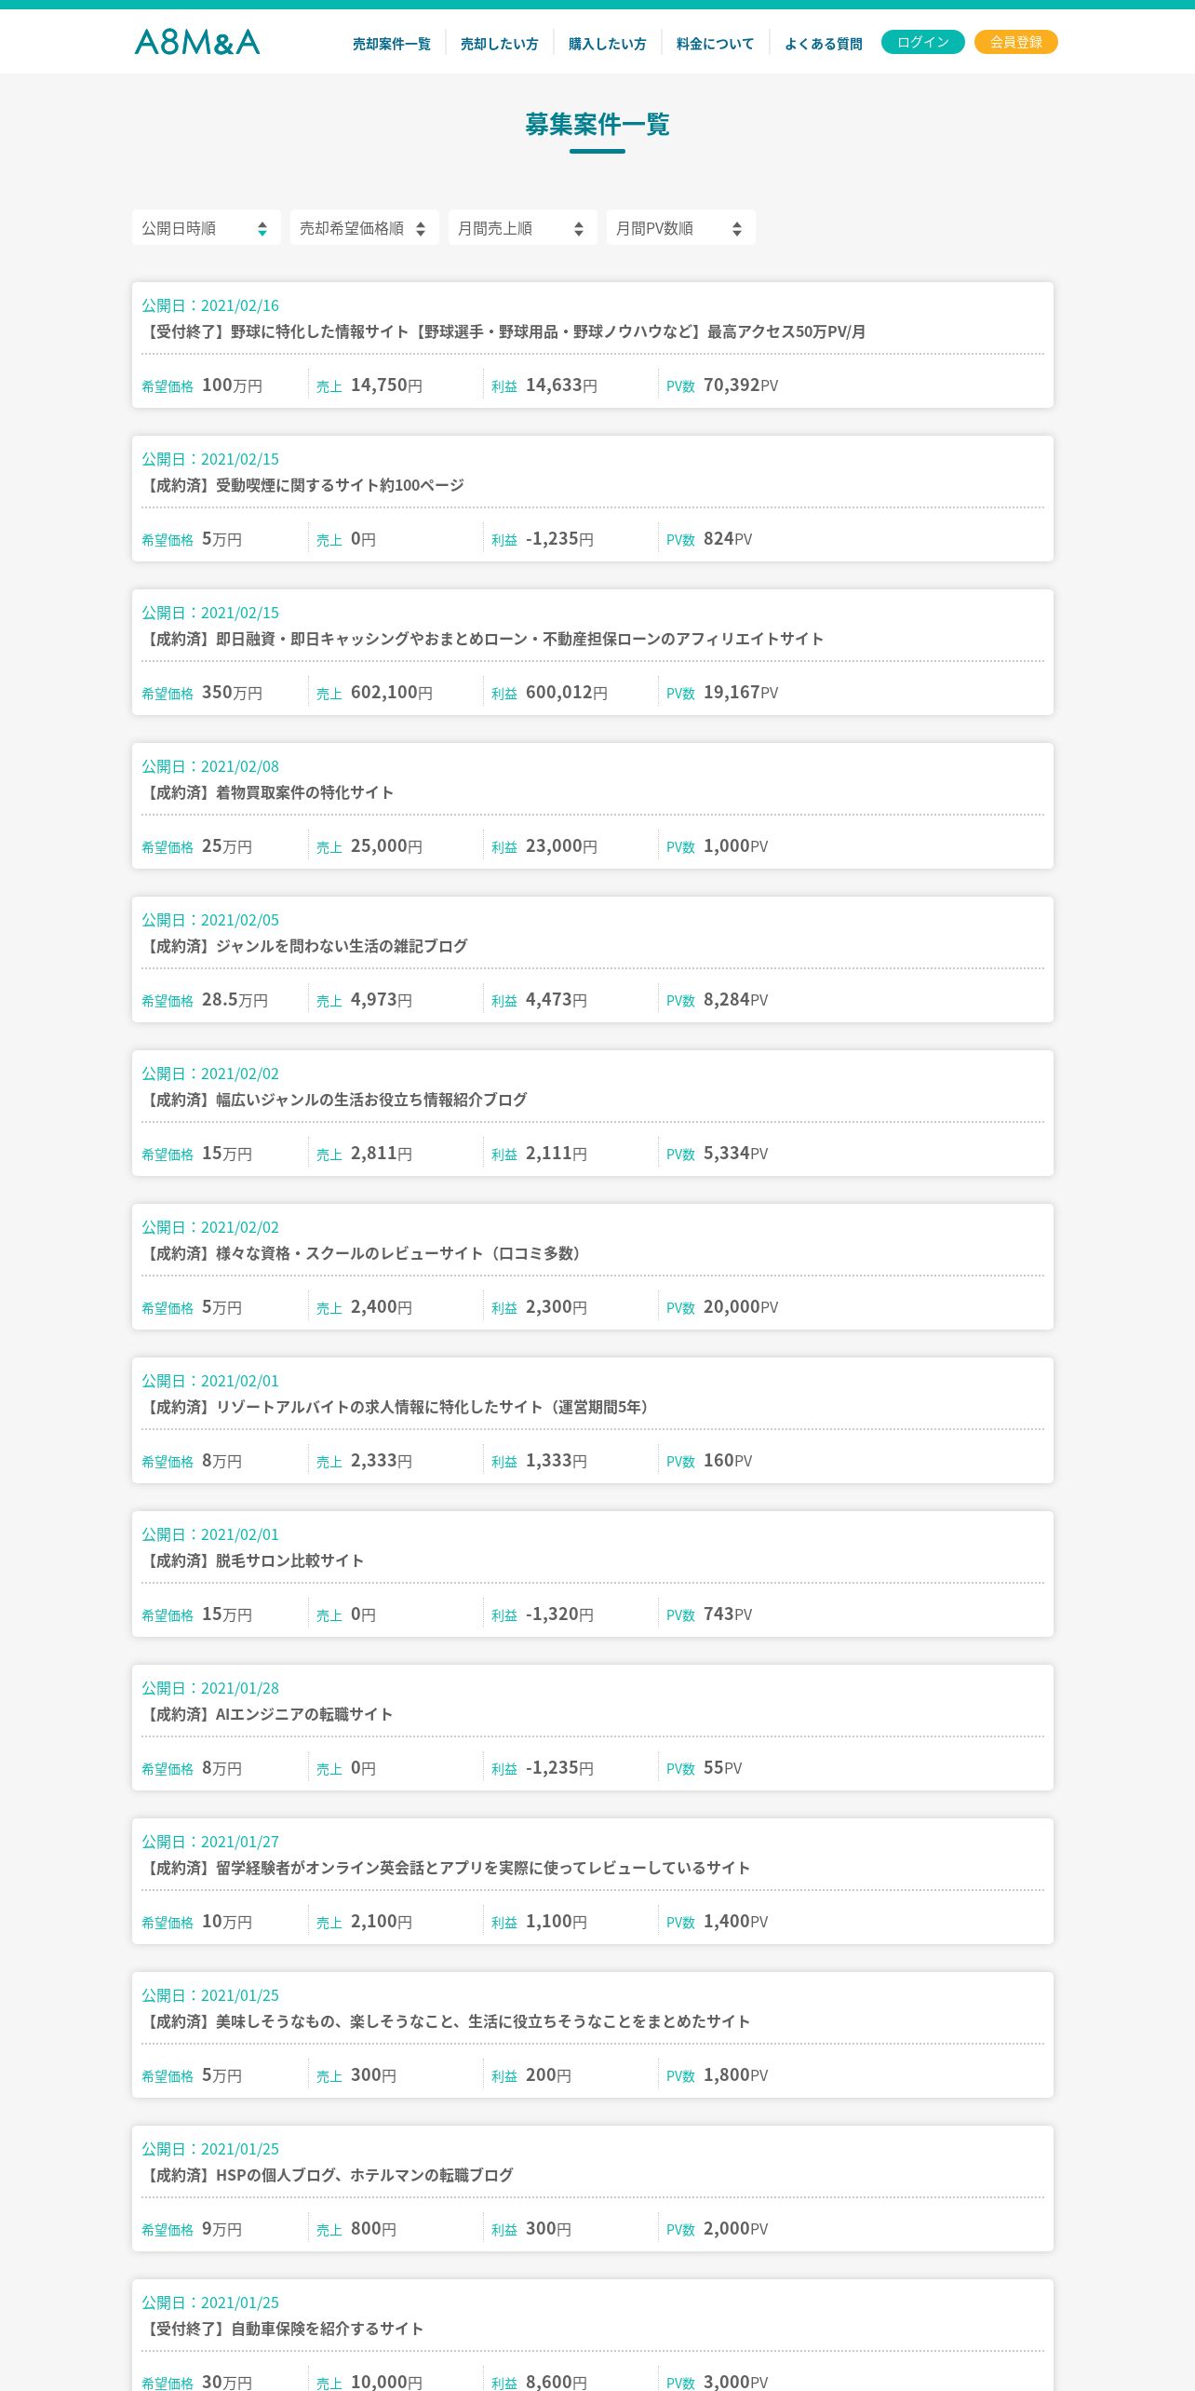Open the 脱毛サロン比較サイト listing

pyautogui.click(x=593, y=1574)
